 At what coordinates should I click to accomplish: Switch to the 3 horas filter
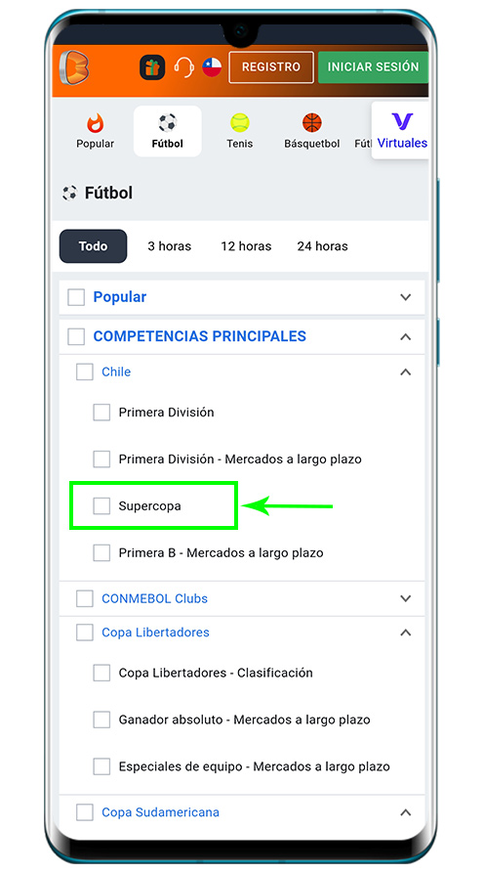click(x=170, y=246)
